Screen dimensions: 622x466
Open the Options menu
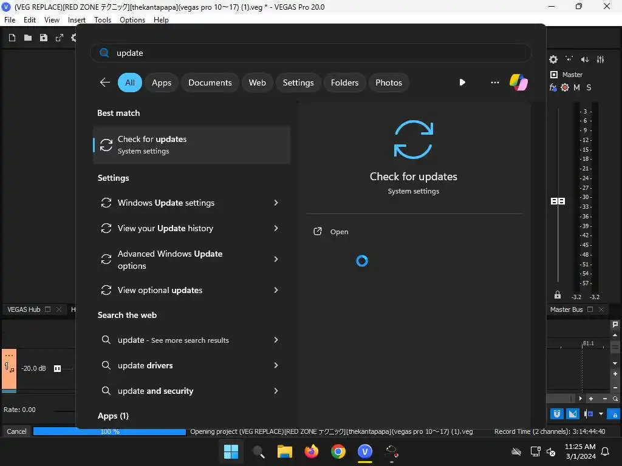click(x=132, y=20)
